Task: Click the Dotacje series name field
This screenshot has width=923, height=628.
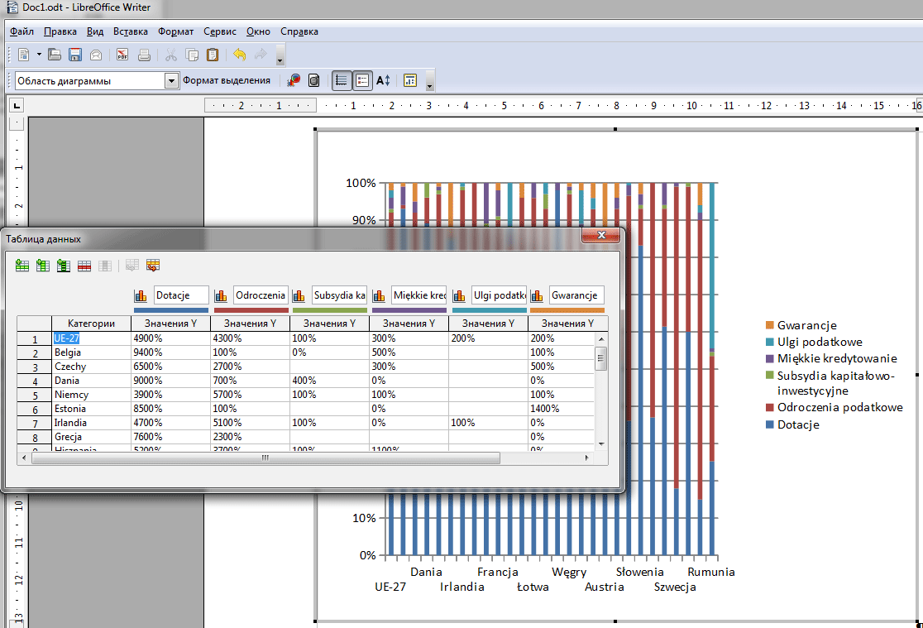Action: [181, 295]
